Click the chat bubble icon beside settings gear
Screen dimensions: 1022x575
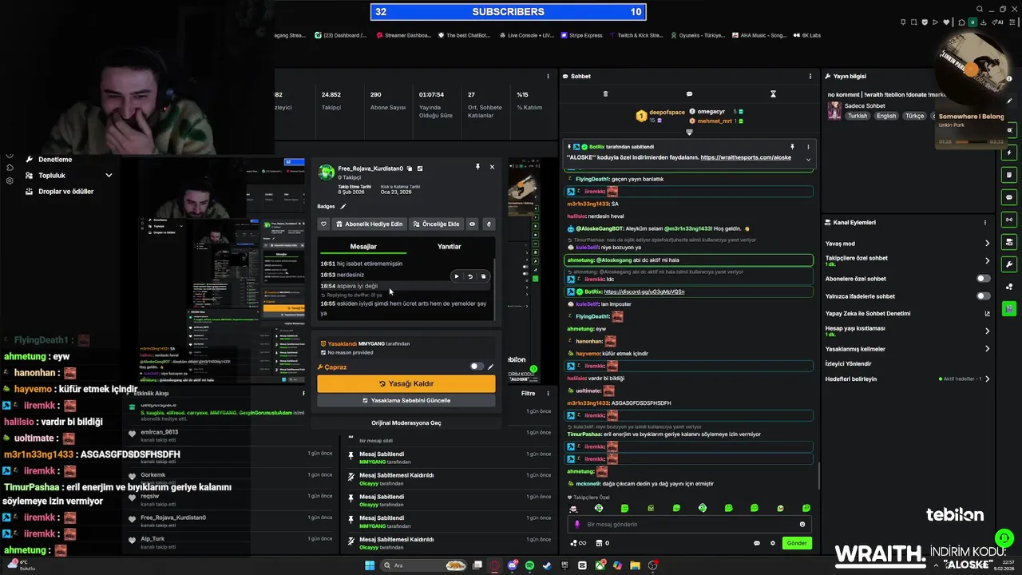click(756, 543)
